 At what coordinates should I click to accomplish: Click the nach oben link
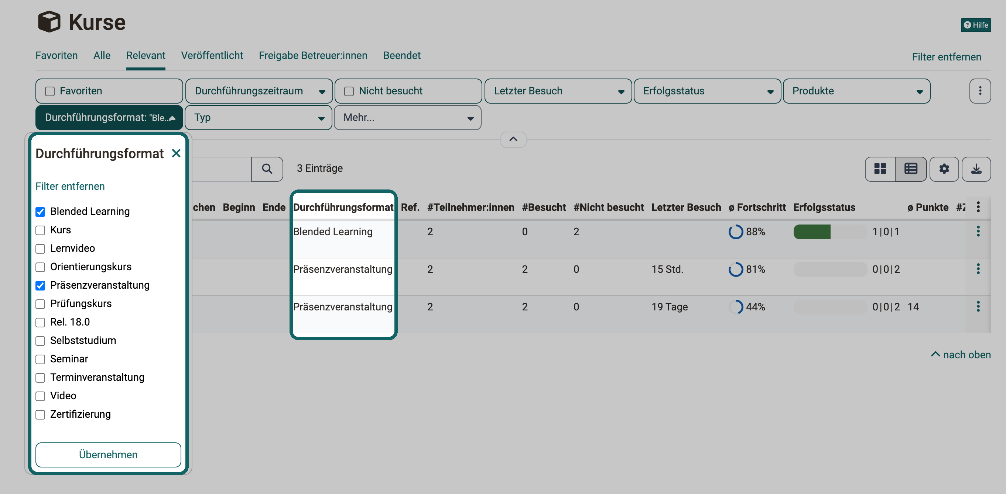click(x=961, y=355)
